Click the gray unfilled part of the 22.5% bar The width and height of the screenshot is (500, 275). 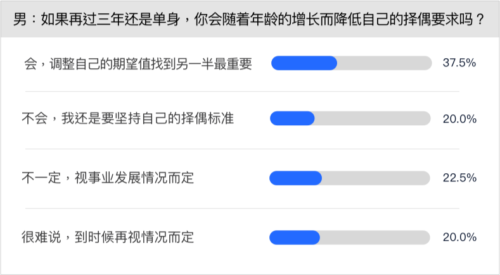(376, 178)
